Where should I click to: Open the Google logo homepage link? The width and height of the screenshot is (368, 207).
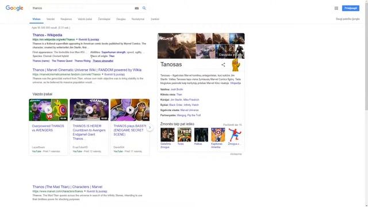[x=14, y=8]
